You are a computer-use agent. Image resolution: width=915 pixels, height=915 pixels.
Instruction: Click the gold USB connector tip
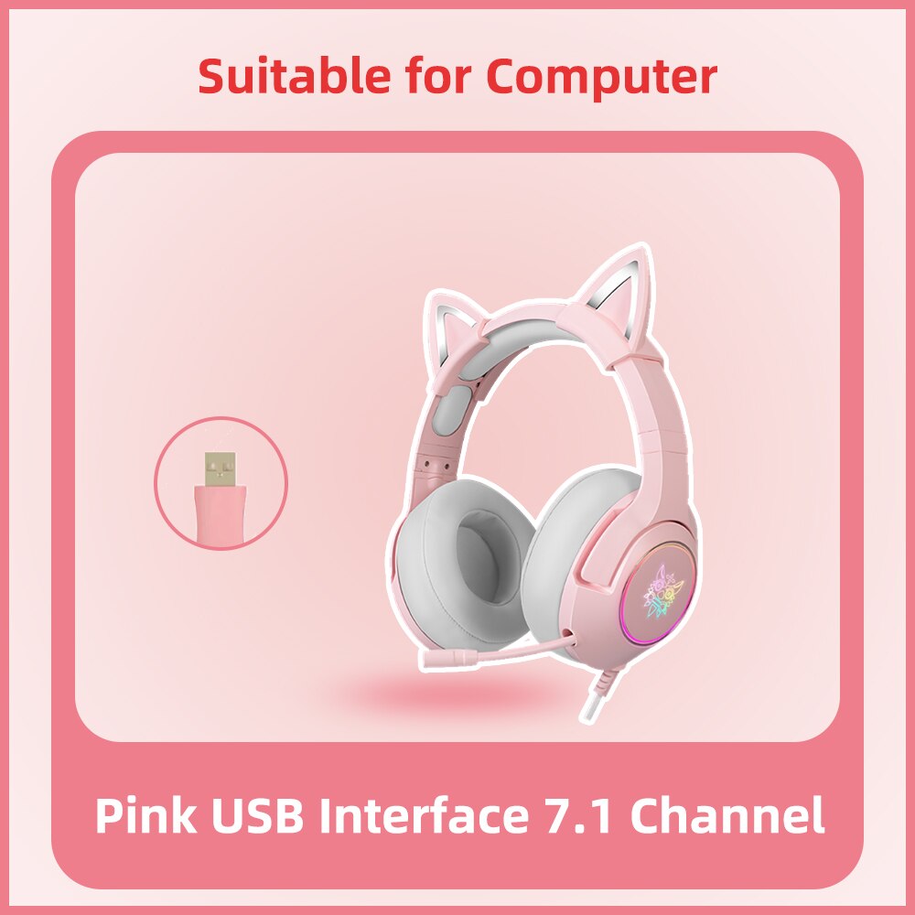(x=220, y=469)
